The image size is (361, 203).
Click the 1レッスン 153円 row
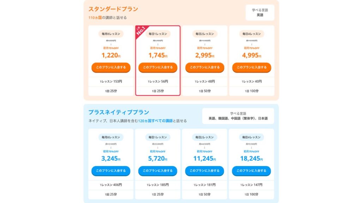(111, 81)
